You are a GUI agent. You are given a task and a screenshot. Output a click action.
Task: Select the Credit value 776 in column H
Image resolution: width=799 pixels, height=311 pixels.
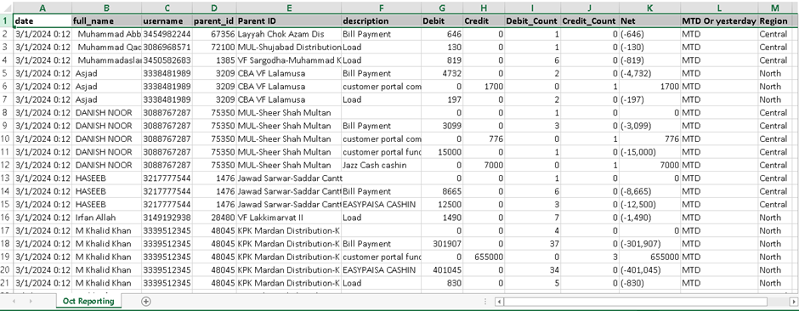pos(484,139)
